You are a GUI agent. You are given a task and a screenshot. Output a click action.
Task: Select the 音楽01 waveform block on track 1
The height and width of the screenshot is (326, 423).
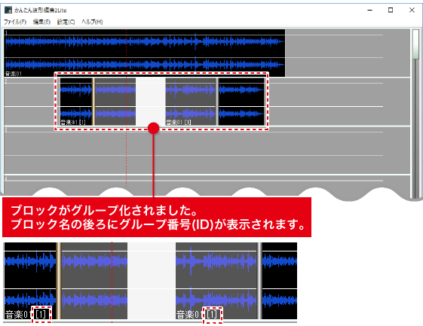[145, 53]
